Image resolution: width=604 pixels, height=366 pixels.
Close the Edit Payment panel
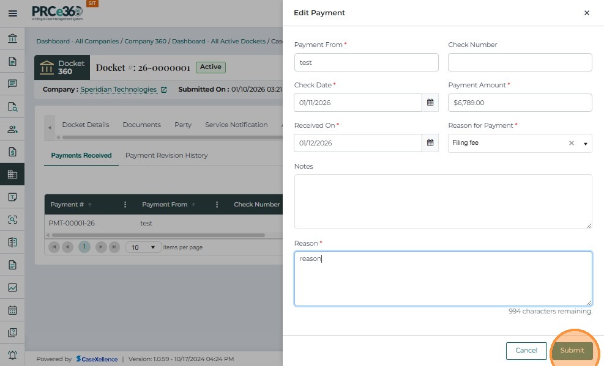(x=586, y=13)
